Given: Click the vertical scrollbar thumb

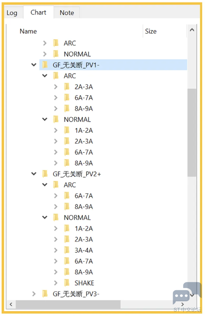Looking at the screenshot, I should point(191,132).
